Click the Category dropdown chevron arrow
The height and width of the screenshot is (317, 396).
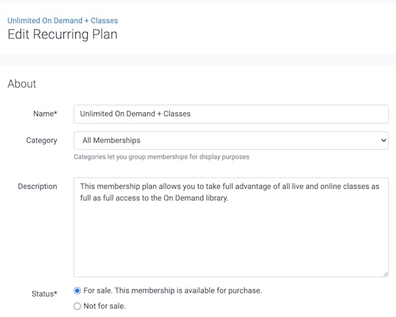pyautogui.click(x=384, y=140)
